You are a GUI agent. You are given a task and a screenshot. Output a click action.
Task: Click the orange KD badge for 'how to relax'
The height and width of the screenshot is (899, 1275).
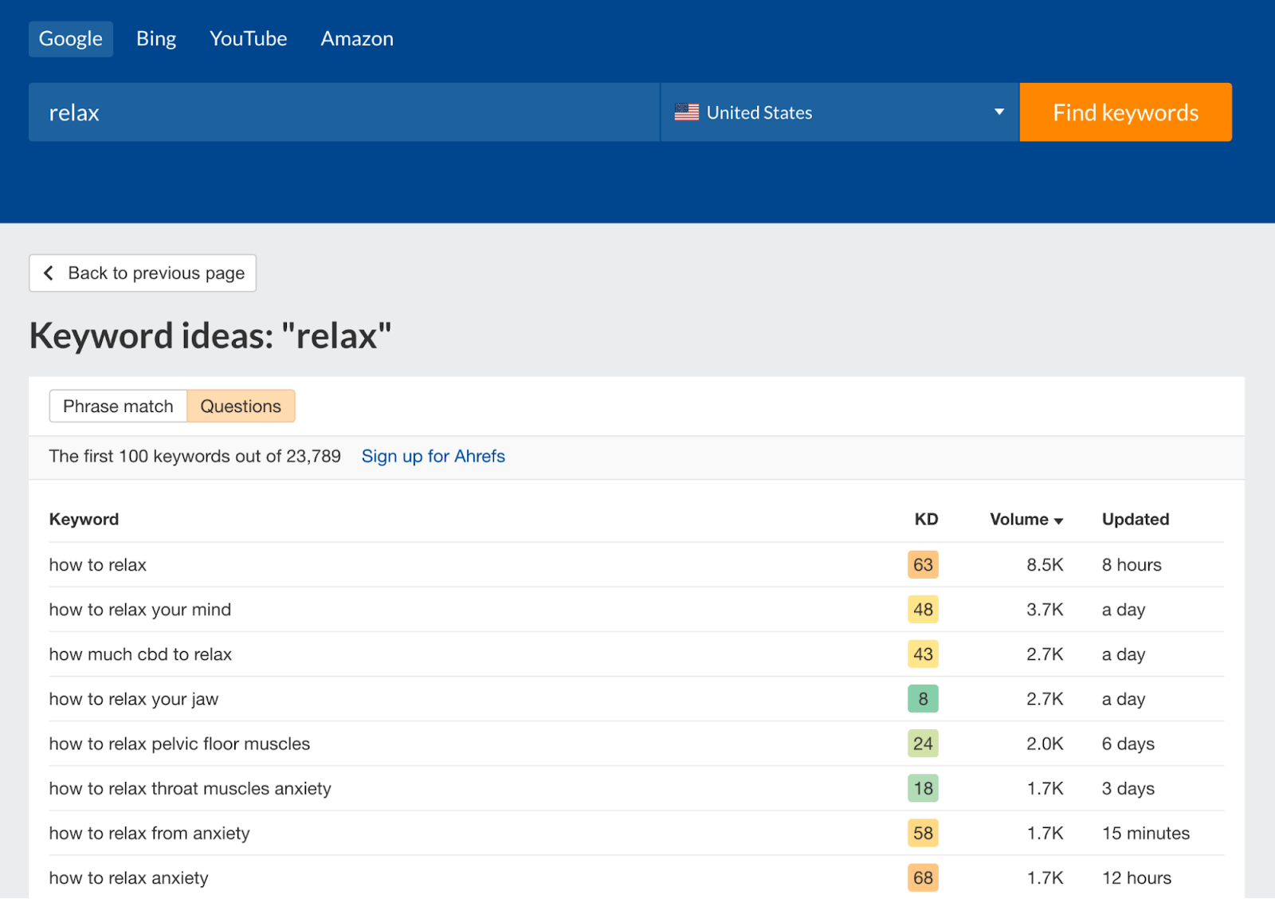[x=922, y=564]
